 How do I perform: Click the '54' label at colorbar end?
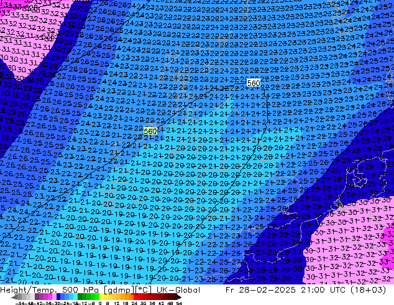click(179, 304)
